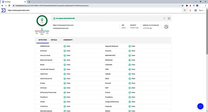Click the blue extension icon in toolbar
The image size is (208, 112).
197,5
